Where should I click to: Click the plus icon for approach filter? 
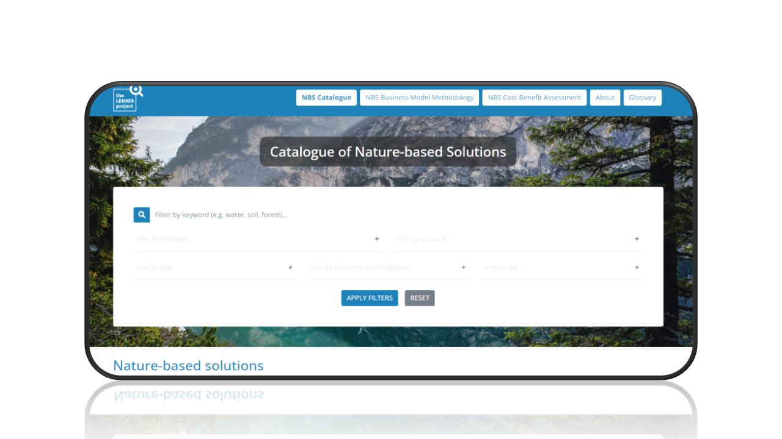coord(637,239)
